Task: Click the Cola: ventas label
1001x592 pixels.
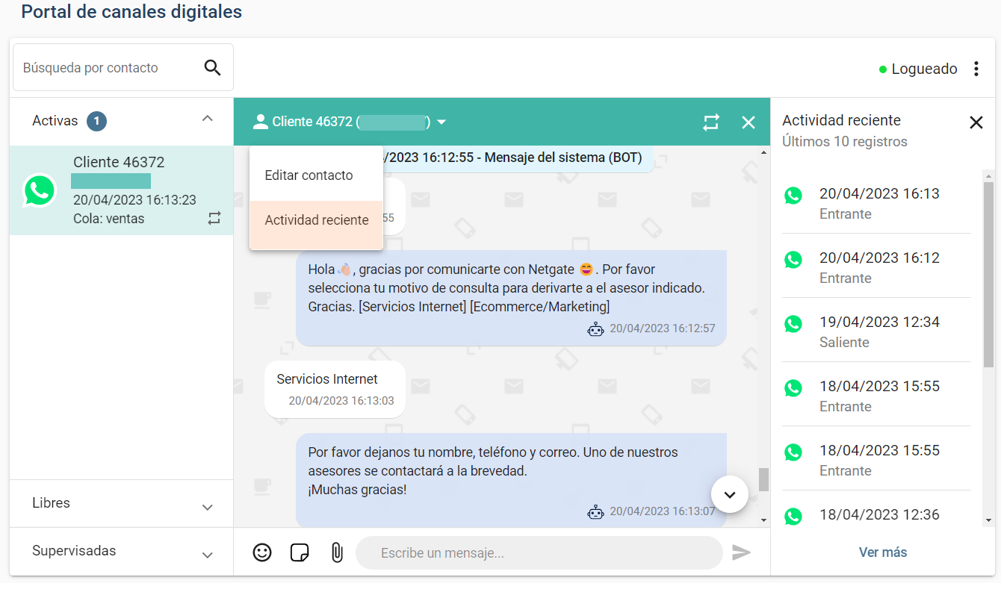Action: 109,219
